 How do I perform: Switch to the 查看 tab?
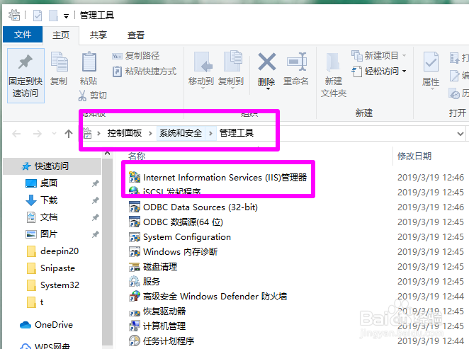pos(136,35)
